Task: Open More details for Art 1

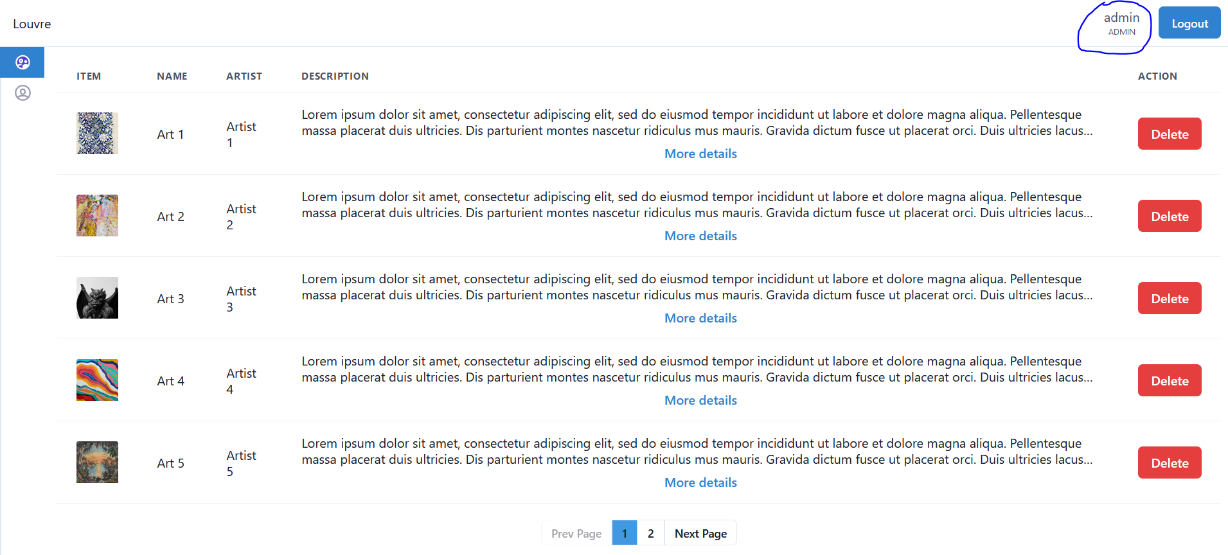Action: click(700, 154)
